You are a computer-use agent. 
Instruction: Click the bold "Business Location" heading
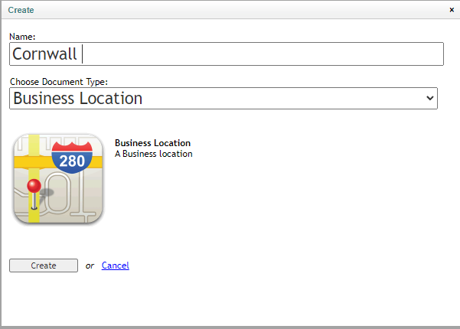pos(152,143)
